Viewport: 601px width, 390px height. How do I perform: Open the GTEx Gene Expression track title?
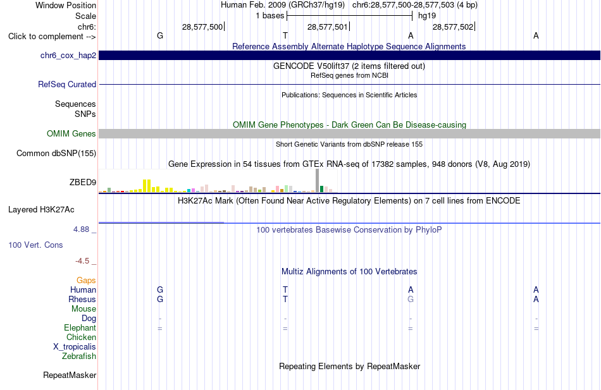click(349, 164)
